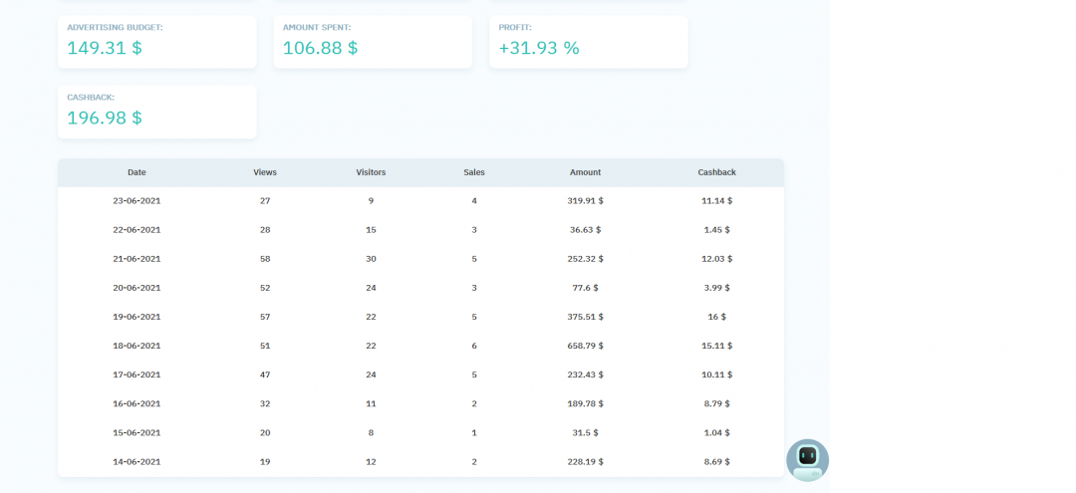Click the 658.79 $ amount cell
This screenshot has width=1076, height=493.
585,346
